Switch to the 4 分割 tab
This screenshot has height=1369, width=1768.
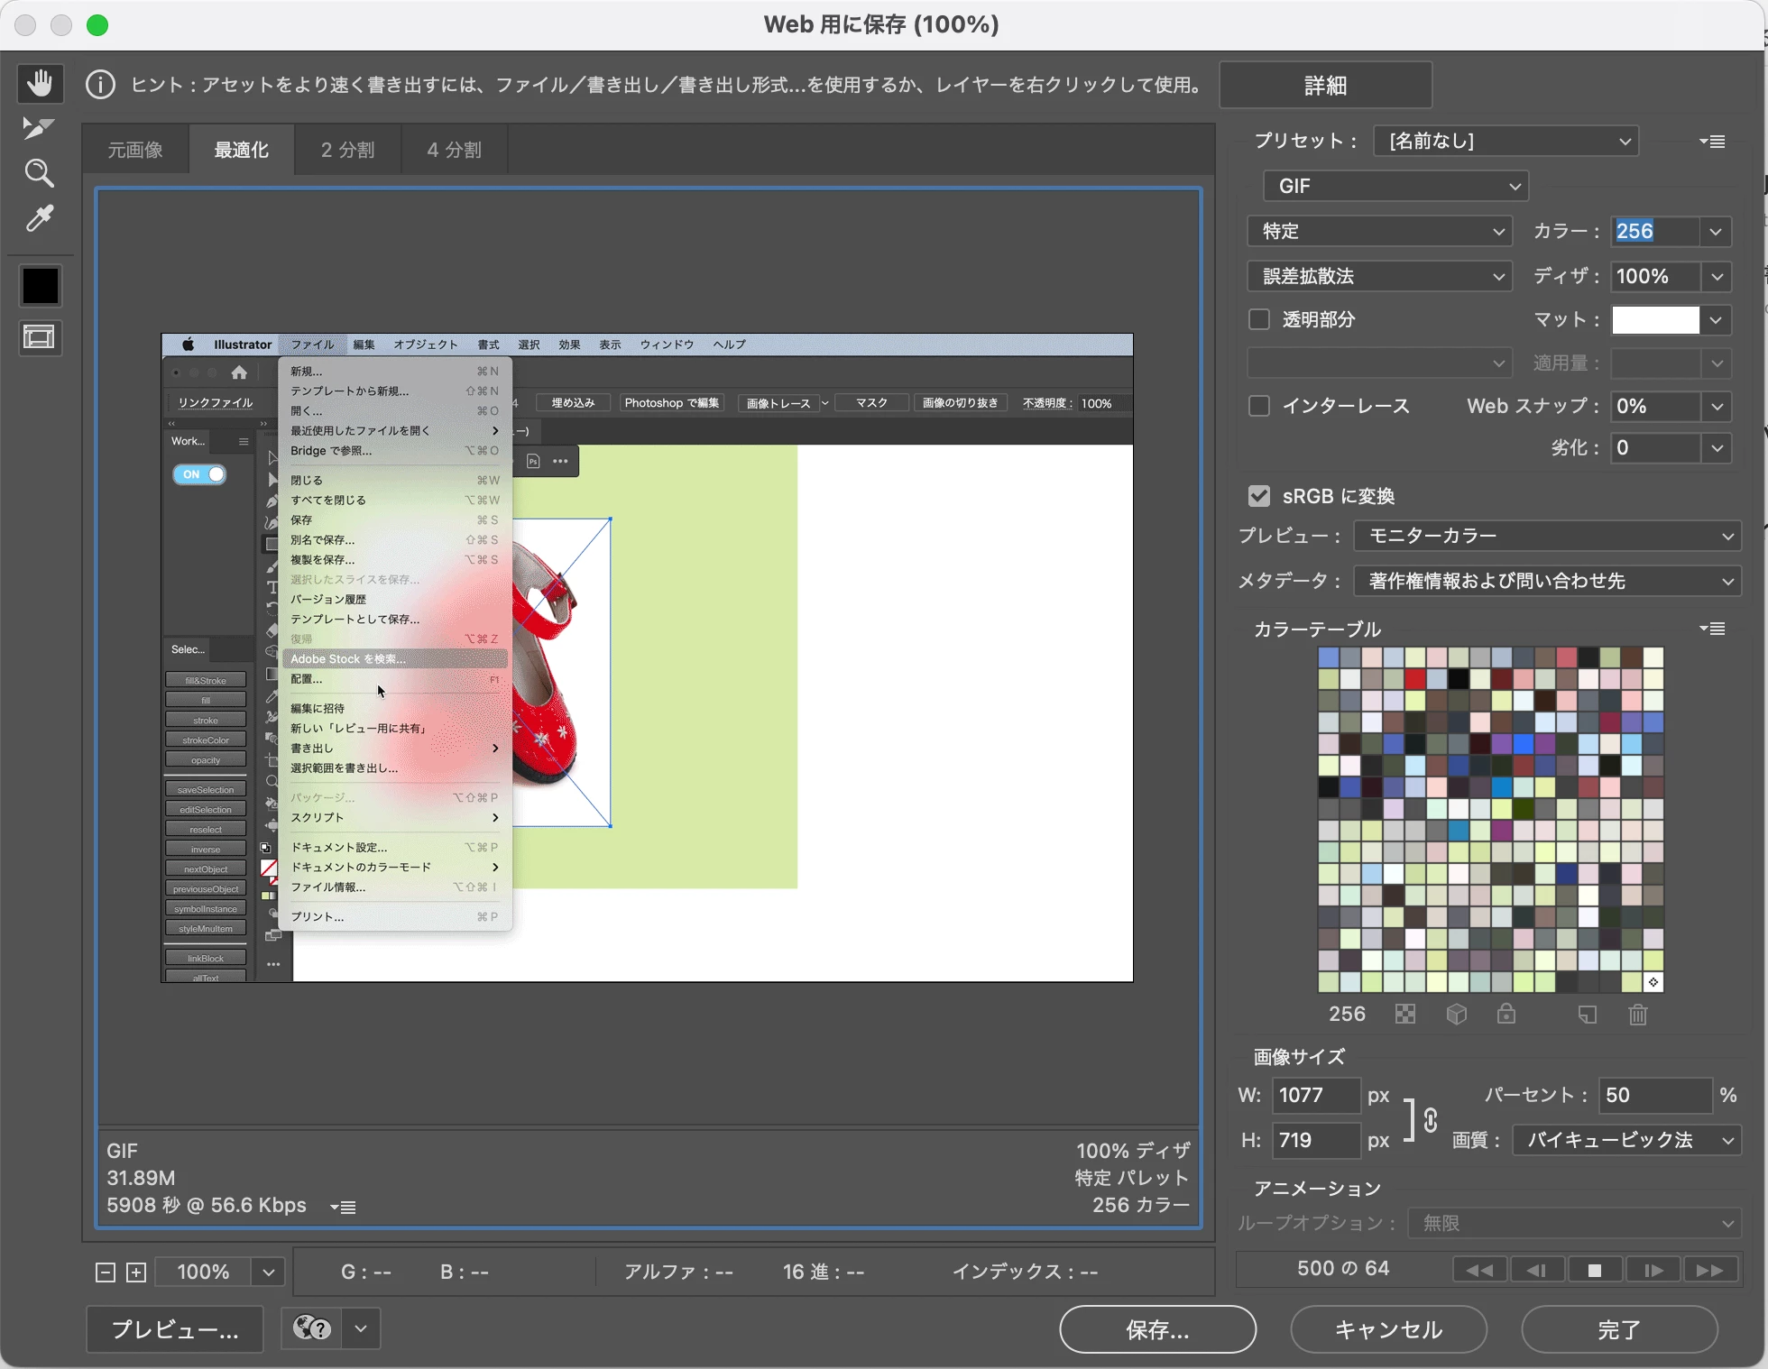click(x=454, y=150)
